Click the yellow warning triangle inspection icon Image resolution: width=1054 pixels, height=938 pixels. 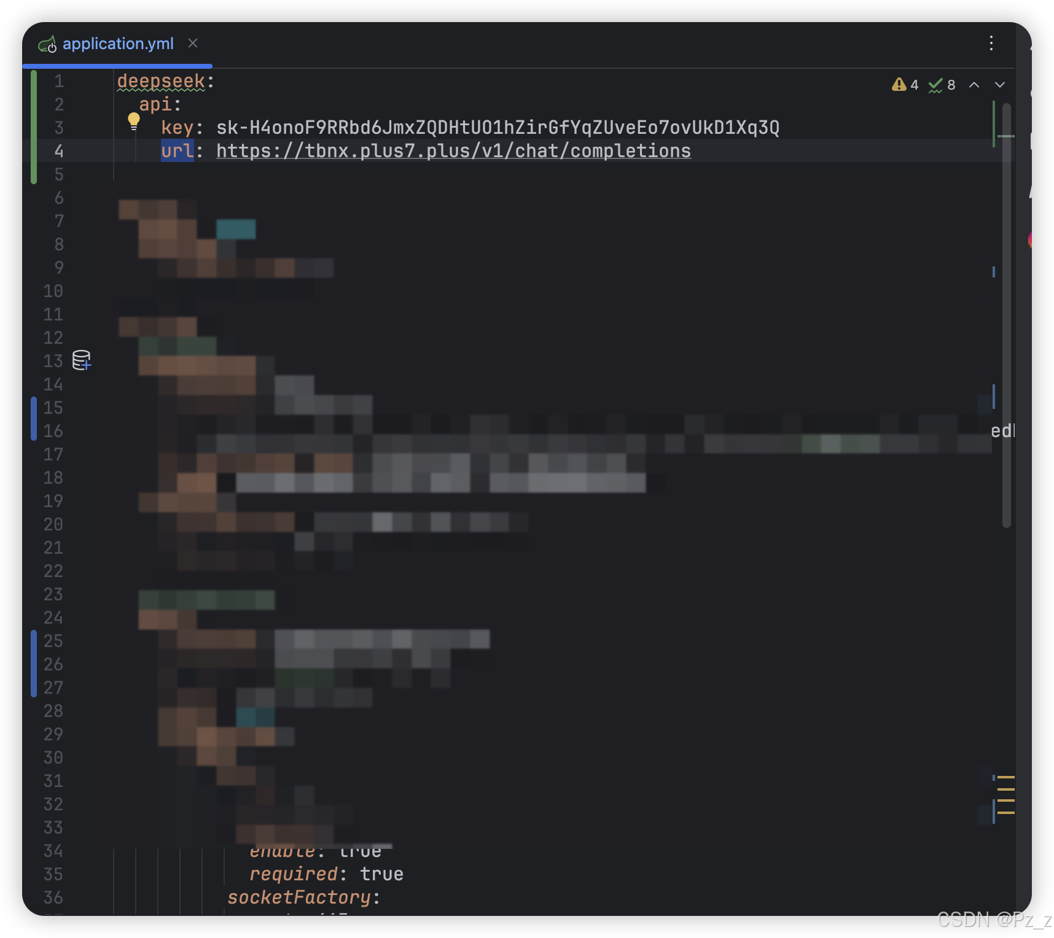tap(899, 85)
